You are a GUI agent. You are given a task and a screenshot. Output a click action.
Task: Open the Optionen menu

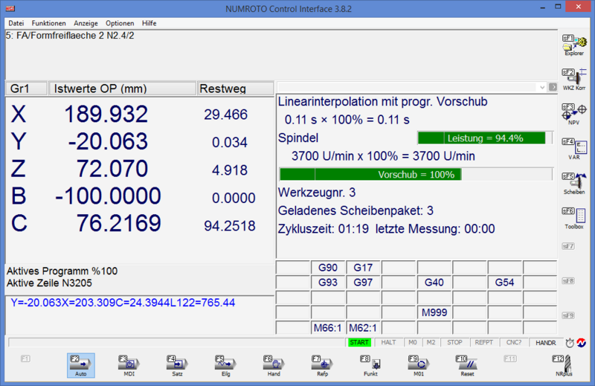tap(120, 23)
